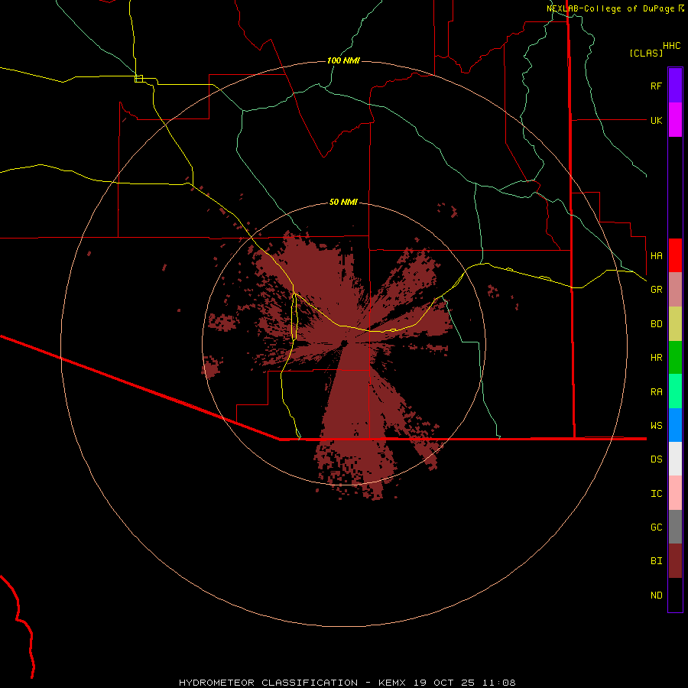Click the "11:08" timestamp in the caption
Image resolution: width=688 pixels, height=688 pixels.
pyautogui.click(x=498, y=683)
